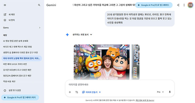Click the 내 항목 icon
195x103 pixels.
coord(5,20)
